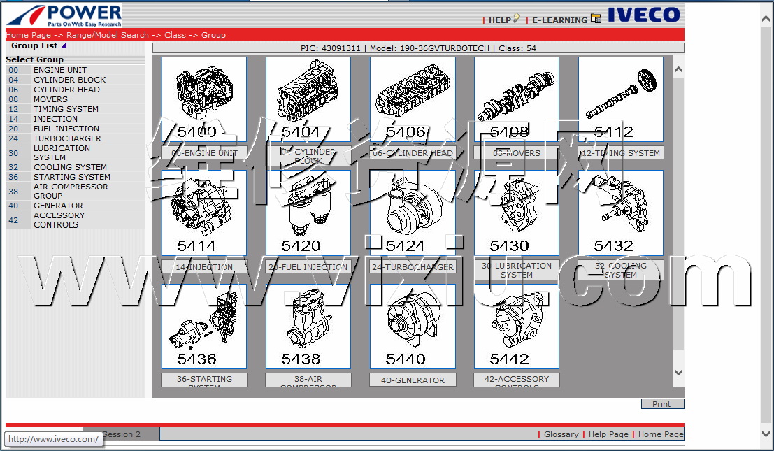Select ACCESSORY CONTROLS in the sidebar list
Screen dimensions: 774x451
59,220
